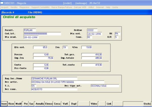The width and height of the screenshot is (152, 107).
Task: Open the Utilita' menu
Action: point(91,7)
